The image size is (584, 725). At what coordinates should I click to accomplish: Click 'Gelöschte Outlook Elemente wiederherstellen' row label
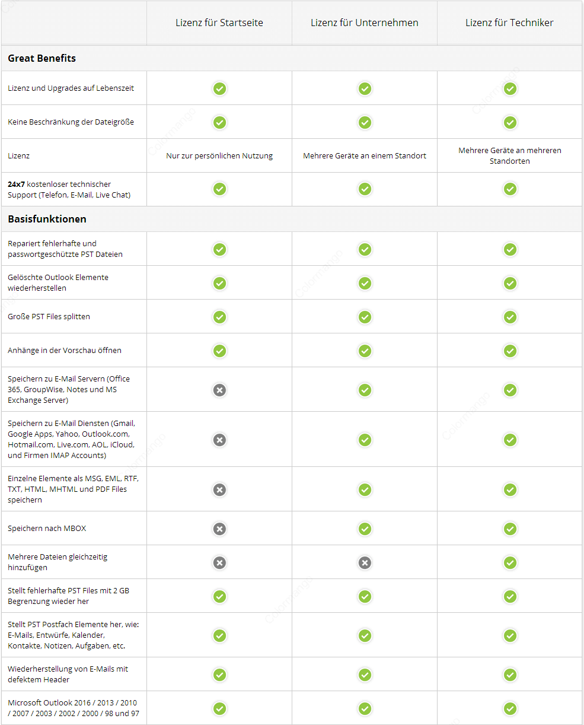58,282
